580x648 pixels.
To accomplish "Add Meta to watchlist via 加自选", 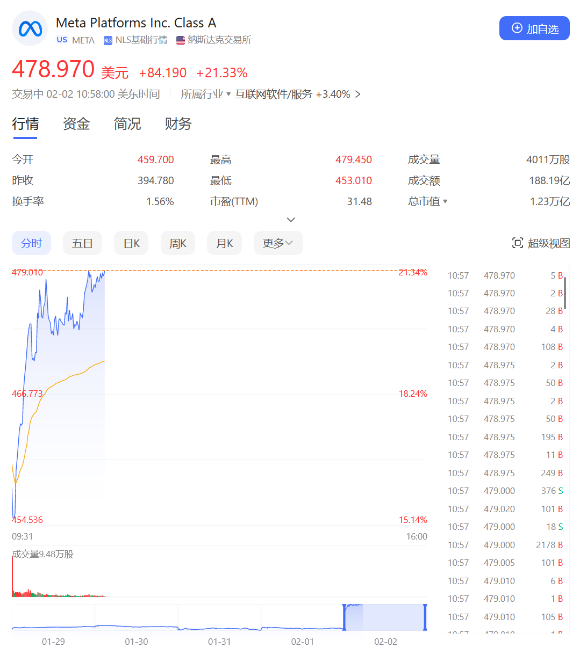I will 534,28.
